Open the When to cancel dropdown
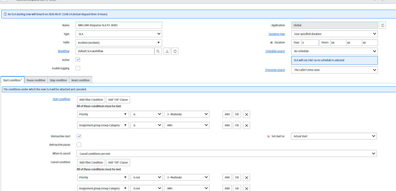Screen dimensions: 396x191 pos(227,153)
